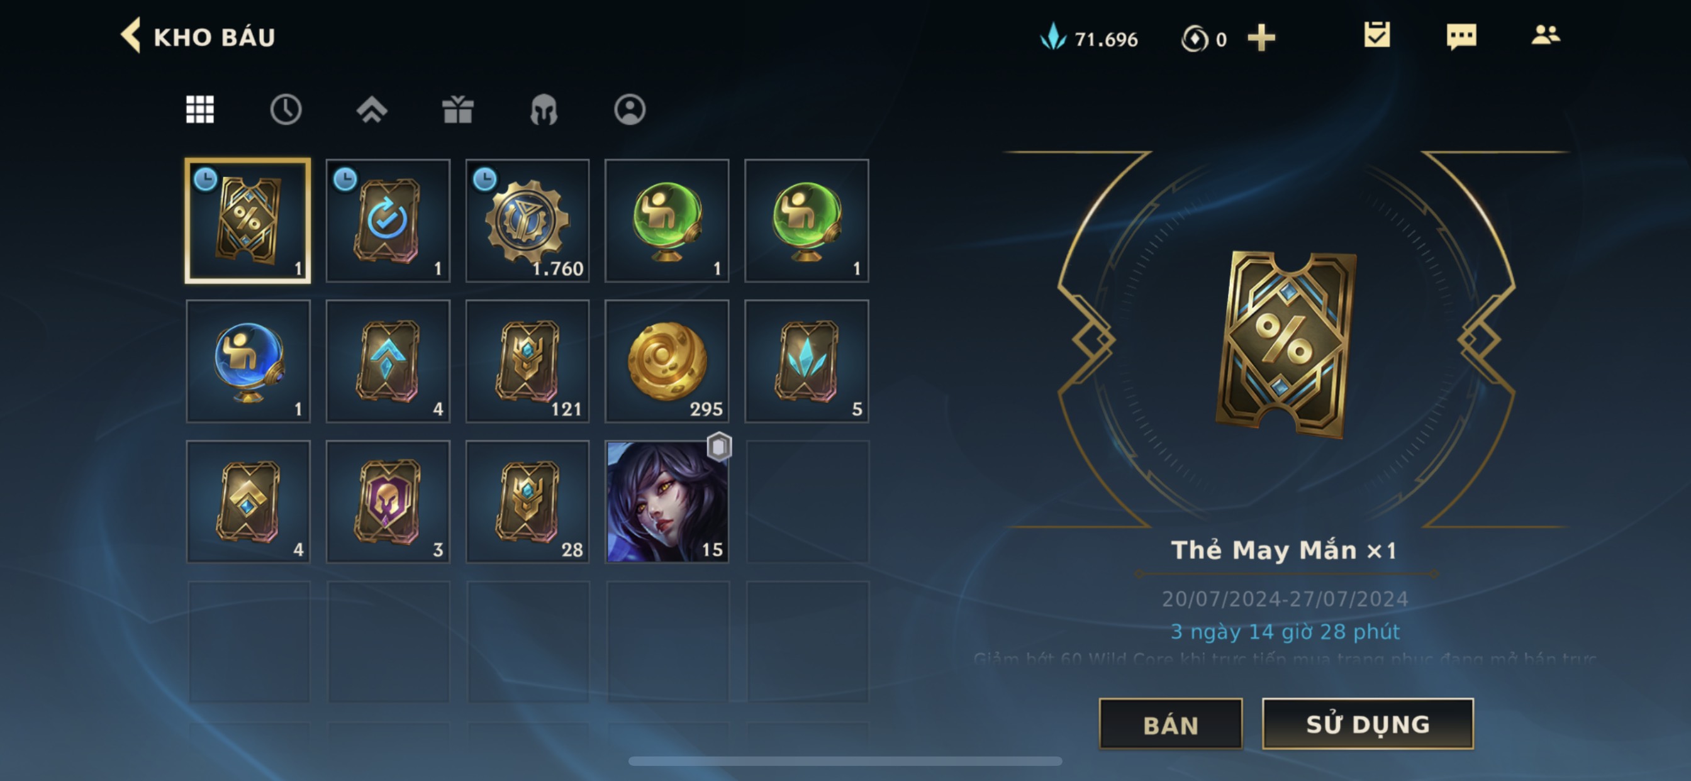Select the profile avatar filter tab
Viewport: 1691px width, 781px height.
pyautogui.click(x=630, y=109)
